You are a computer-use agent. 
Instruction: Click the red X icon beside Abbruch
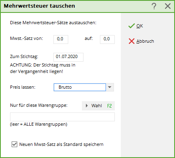tap(132, 41)
